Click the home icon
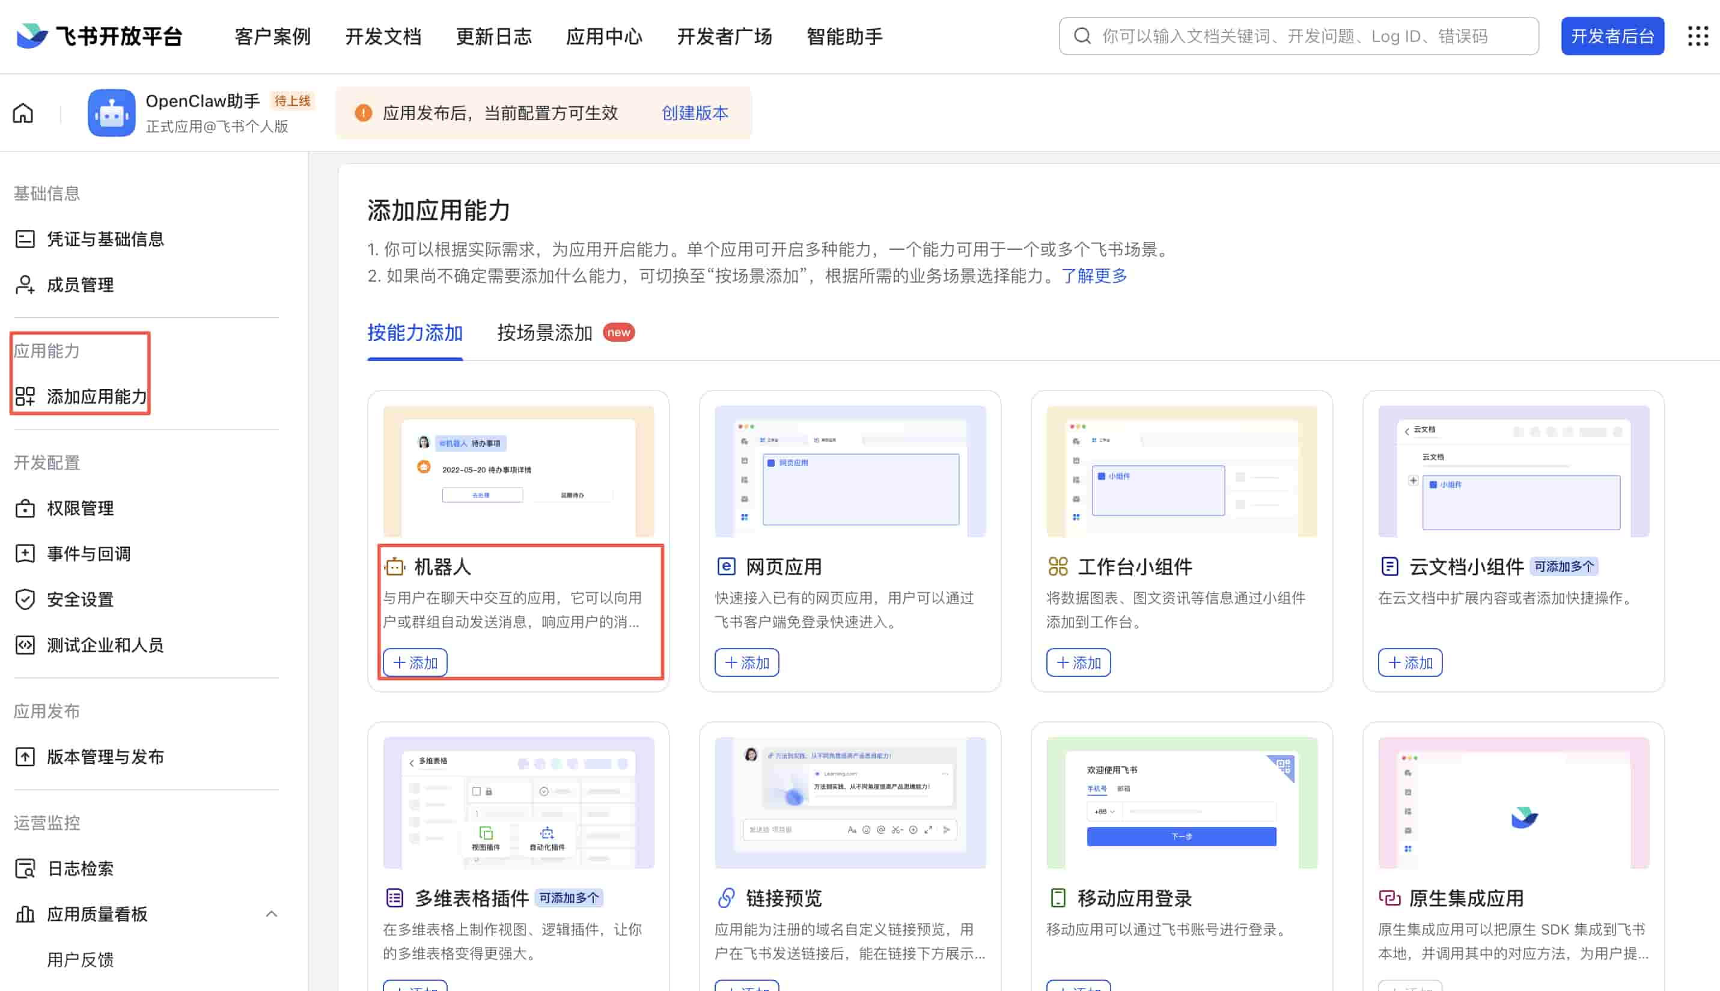 click(23, 113)
